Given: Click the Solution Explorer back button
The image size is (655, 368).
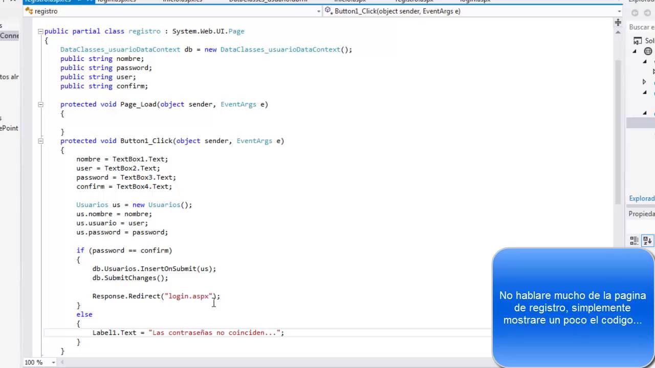Looking at the screenshot, I should (x=635, y=13).
